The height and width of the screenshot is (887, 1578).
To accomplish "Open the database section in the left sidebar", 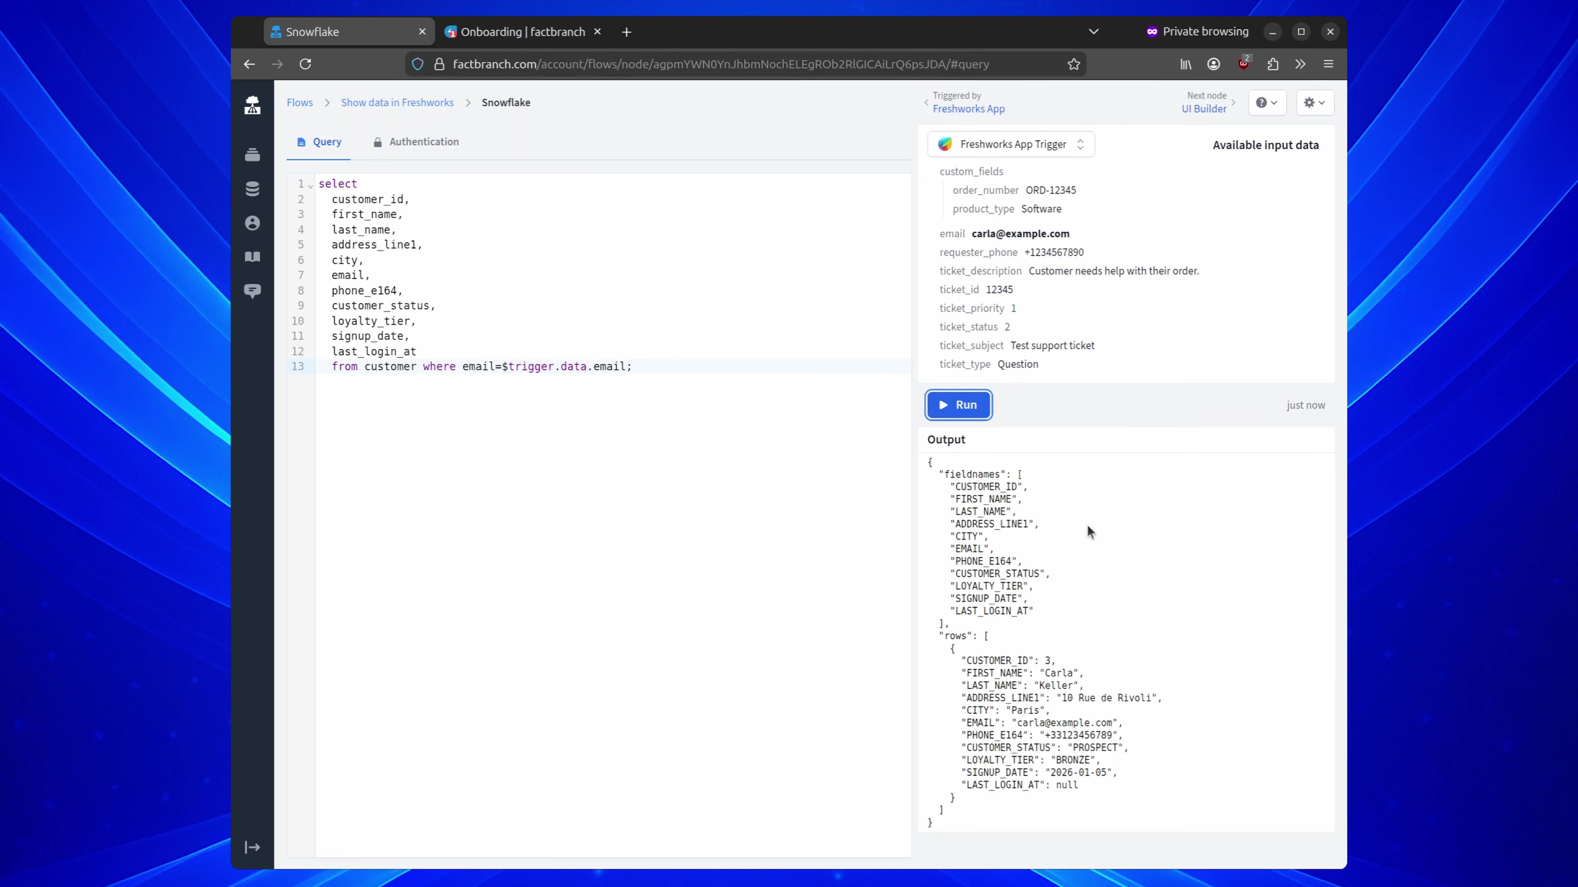I will click(x=252, y=188).
